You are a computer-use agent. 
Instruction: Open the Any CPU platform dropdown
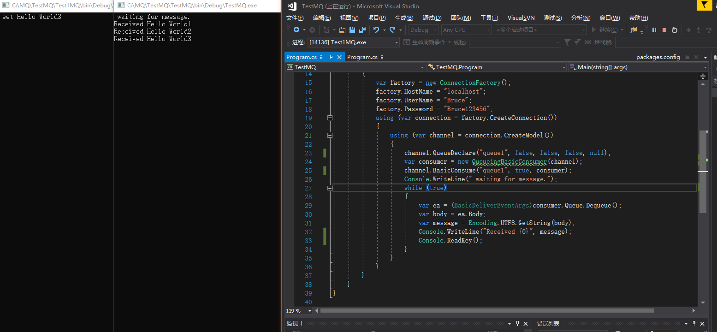click(466, 30)
